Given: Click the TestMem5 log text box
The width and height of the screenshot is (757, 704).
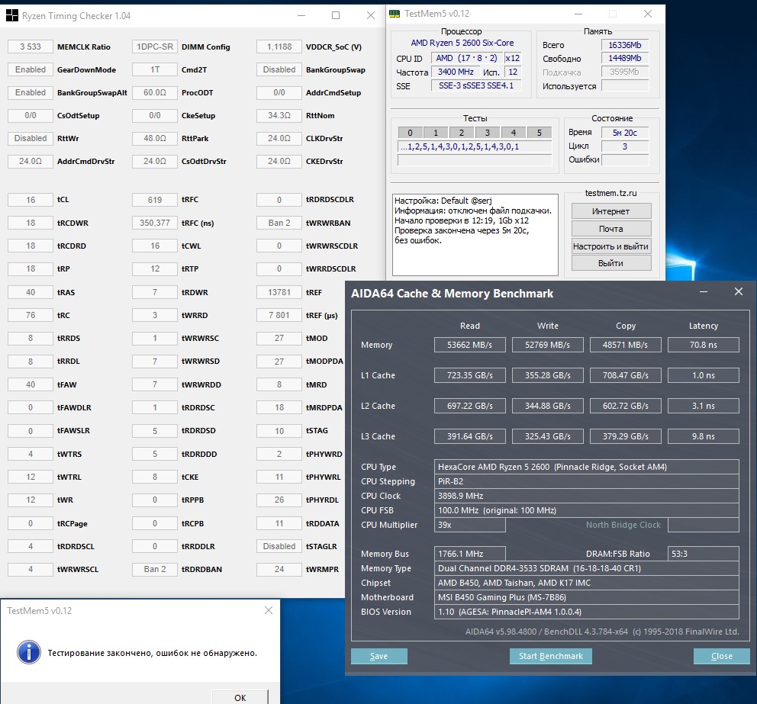Looking at the screenshot, I should tap(475, 234).
